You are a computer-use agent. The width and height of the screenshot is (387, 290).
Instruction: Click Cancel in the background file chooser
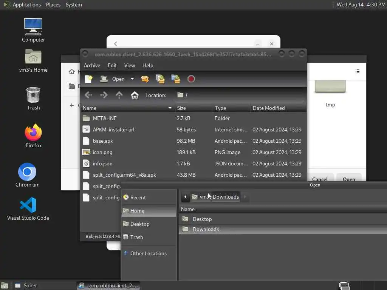(x=320, y=178)
